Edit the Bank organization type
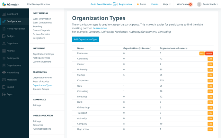The height and width of the screenshot is (138, 221). pyautogui.click(x=210, y=102)
